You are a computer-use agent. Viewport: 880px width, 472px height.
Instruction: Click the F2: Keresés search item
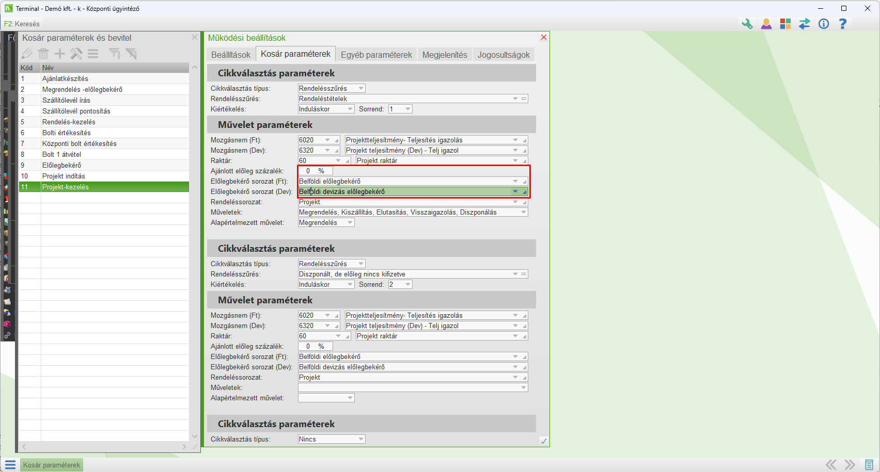click(22, 24)
